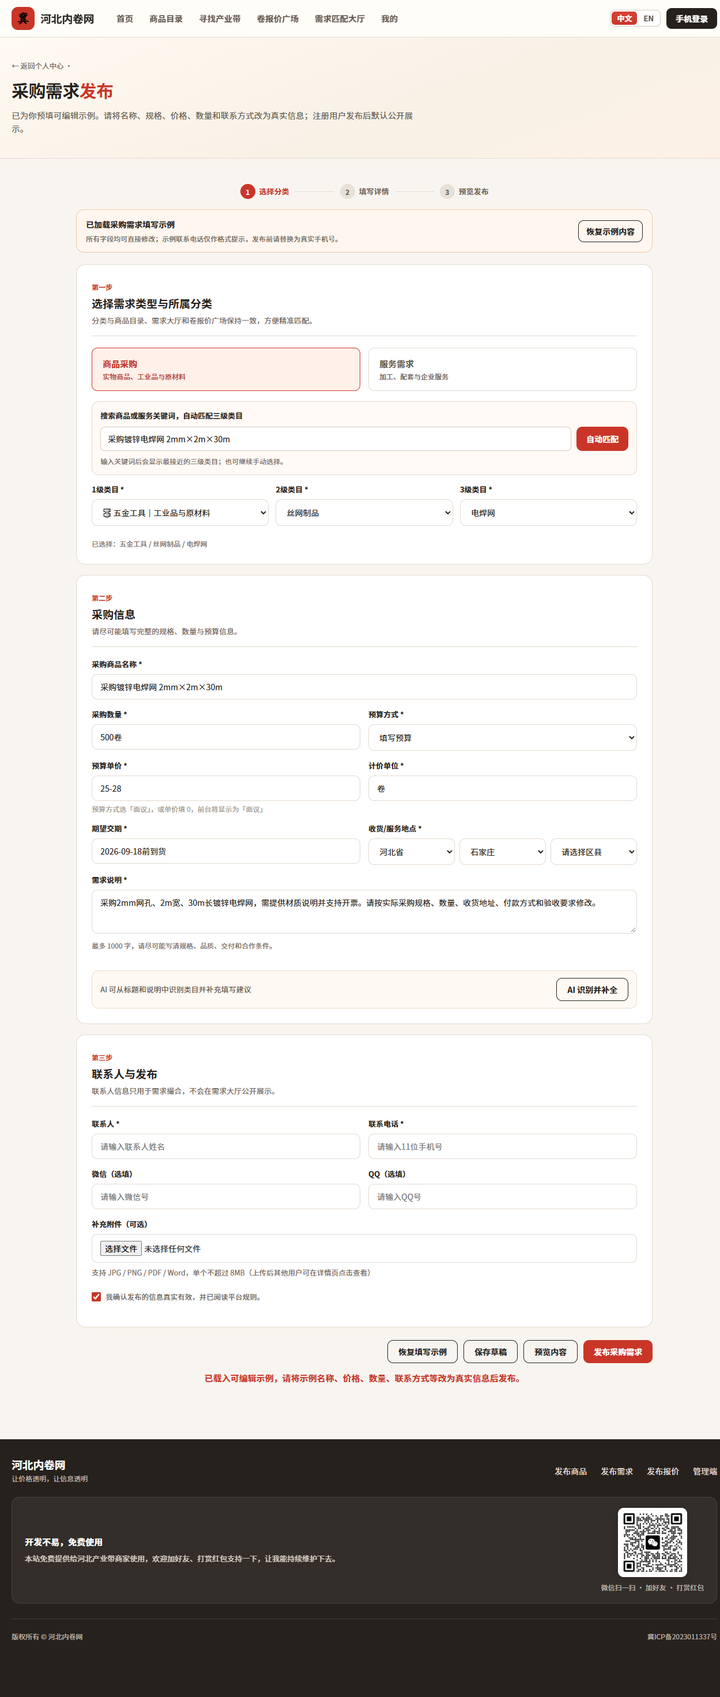
Task: Select step 3 预览发布 indicator
Action: (465, 191)
